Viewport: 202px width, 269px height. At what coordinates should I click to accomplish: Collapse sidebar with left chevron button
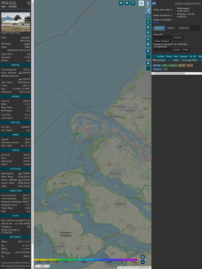[148, 11]
